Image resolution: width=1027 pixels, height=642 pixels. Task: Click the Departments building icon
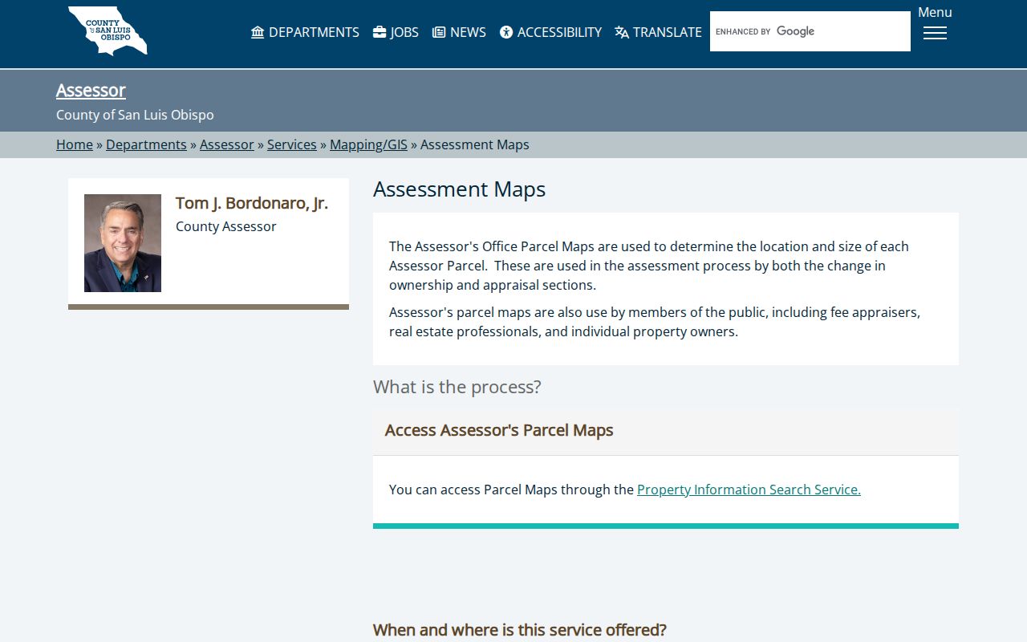tap(258, 32)
